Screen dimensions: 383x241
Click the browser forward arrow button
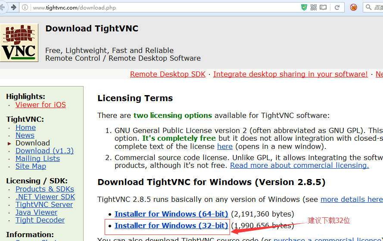[14, 7]
